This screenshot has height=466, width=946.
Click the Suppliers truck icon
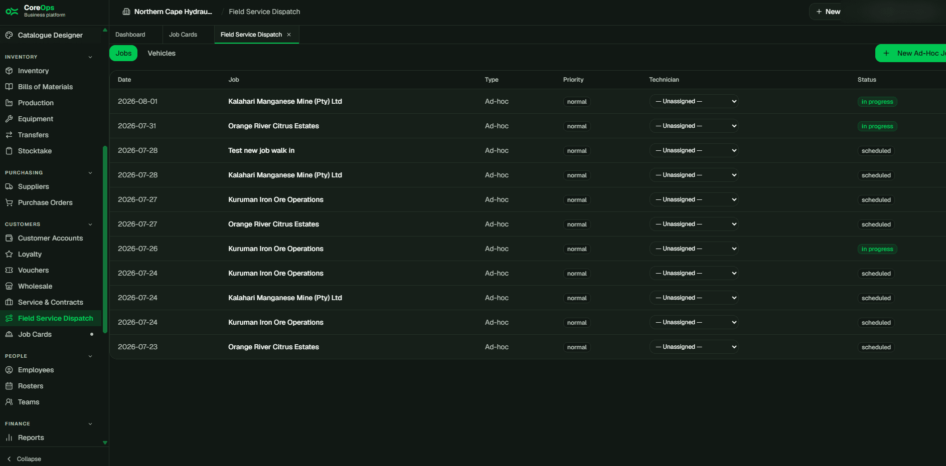pyautogui.click(x=9, y=186)
